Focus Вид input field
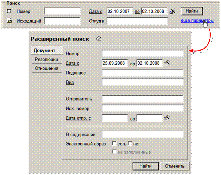 (143, 82)
